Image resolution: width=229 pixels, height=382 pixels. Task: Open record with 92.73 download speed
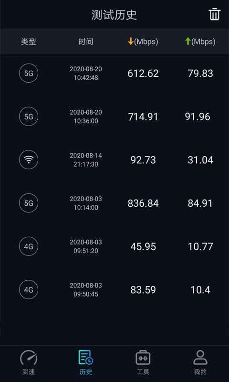[x=114, y=160]
